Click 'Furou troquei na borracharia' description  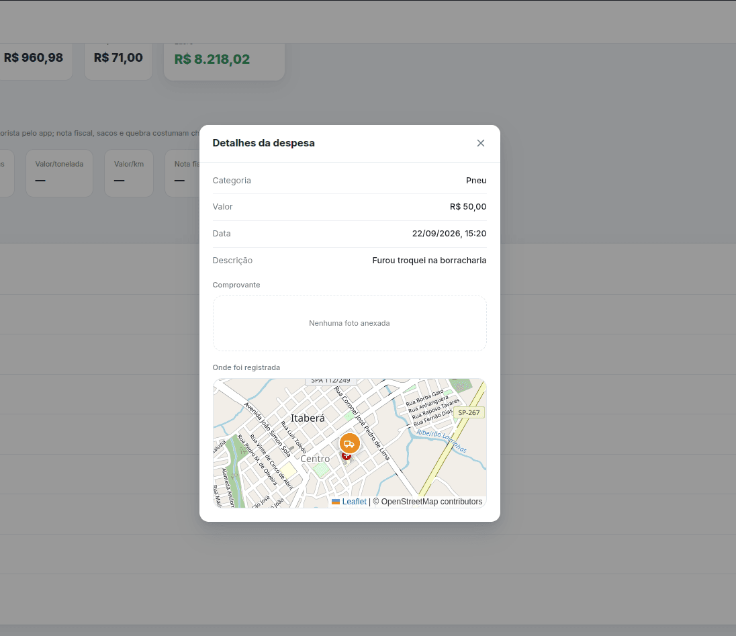coord(429,261)
